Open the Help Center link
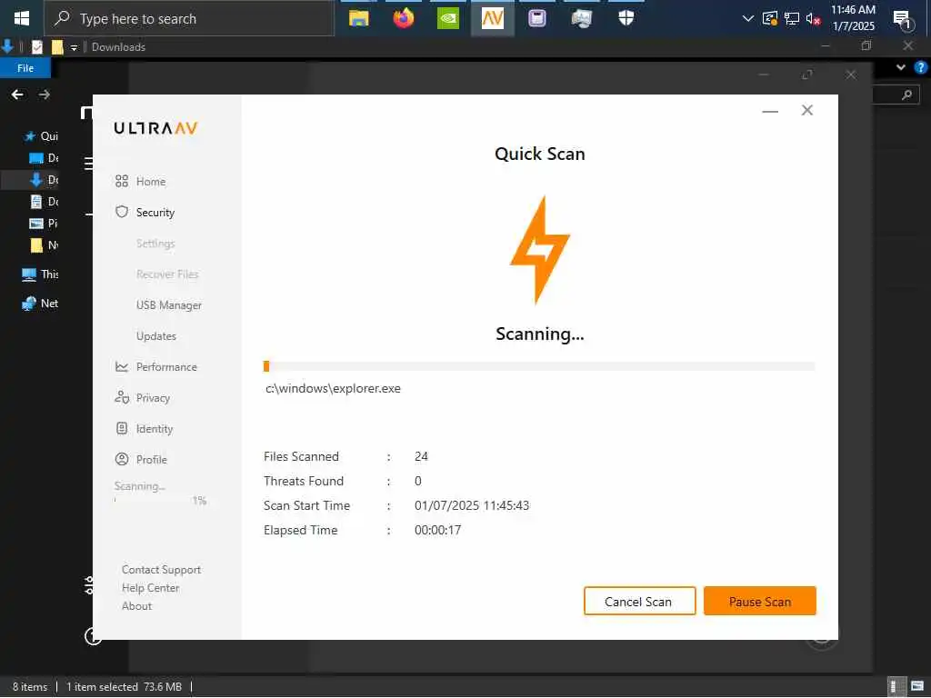This screenshot has height=698, width=931. 151,588
